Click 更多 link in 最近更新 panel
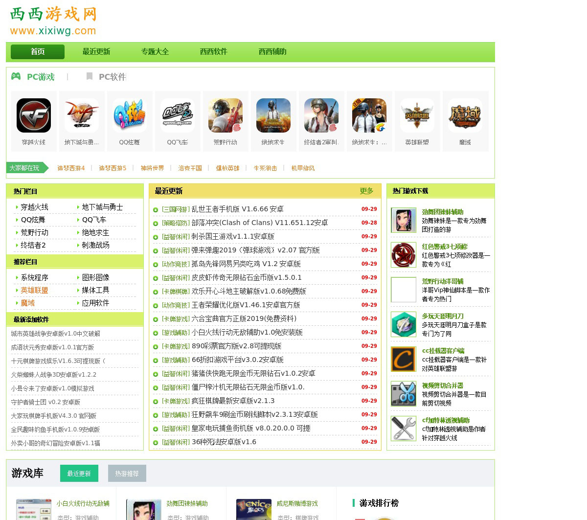The height and width of the screenshot is (520, 587). tap(366, 191)
